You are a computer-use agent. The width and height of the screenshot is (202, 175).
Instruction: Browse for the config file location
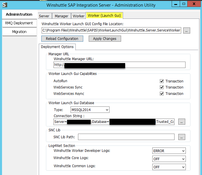(187, 30)
